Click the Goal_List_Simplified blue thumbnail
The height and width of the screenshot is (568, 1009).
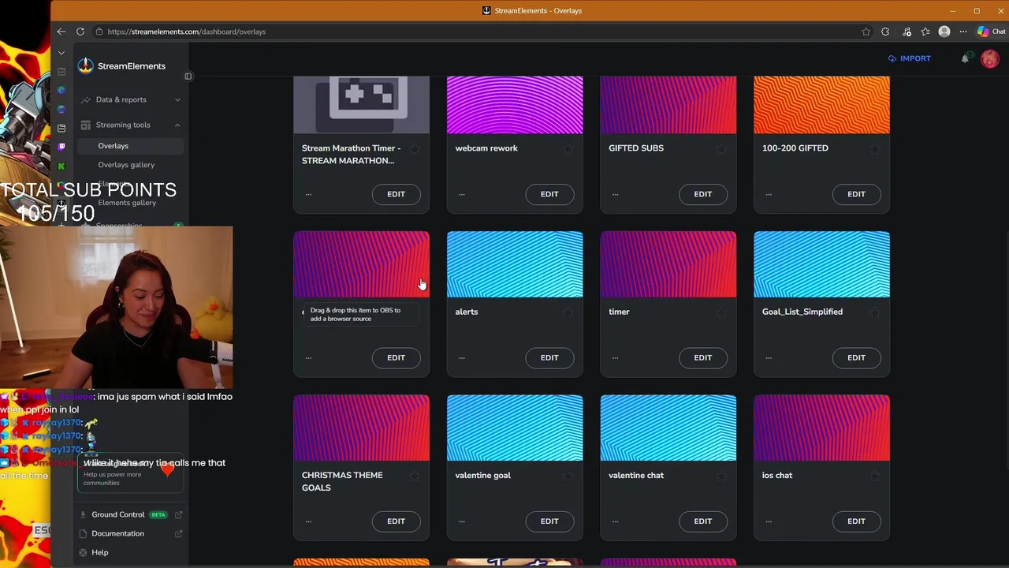tap(821, 264)
